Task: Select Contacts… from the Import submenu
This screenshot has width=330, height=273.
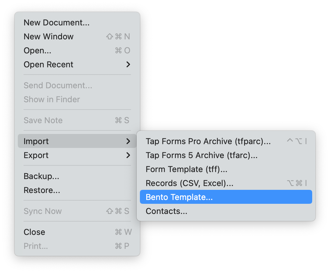Action: (x=226, y=211)
